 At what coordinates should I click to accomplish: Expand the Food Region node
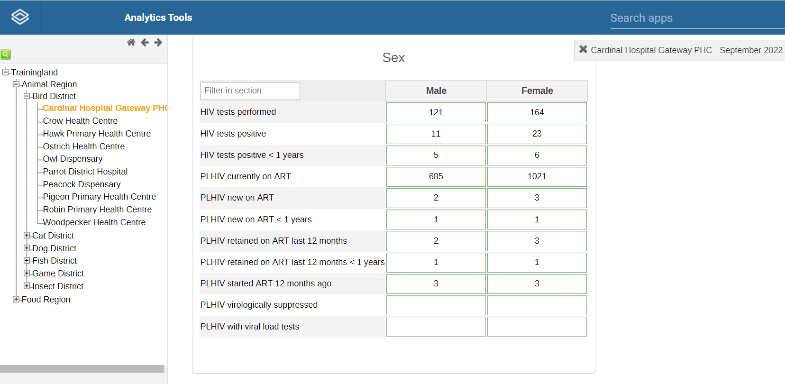16,299
